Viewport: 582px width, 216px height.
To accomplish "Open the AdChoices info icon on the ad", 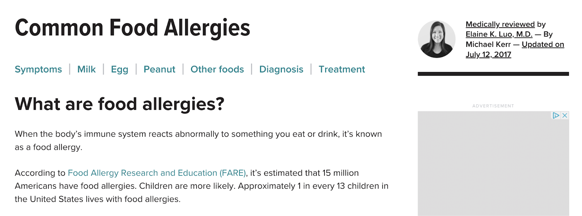I will pyautogui.click(x=555, y=115).
